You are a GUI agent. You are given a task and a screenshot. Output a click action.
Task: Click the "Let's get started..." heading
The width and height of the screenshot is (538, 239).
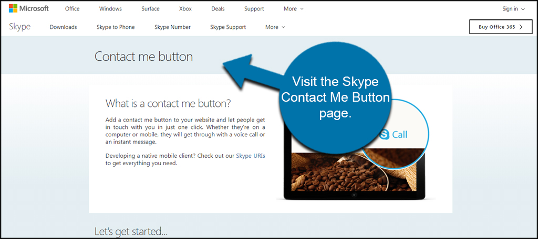click(131, 232)
